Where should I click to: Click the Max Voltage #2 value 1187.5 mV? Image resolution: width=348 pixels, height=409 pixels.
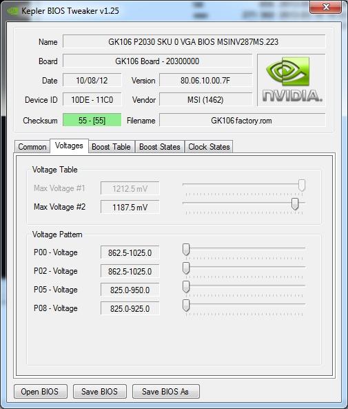(130, 207)
